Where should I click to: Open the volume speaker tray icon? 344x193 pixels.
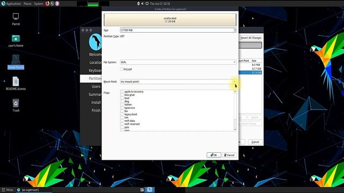coord(142,4)
